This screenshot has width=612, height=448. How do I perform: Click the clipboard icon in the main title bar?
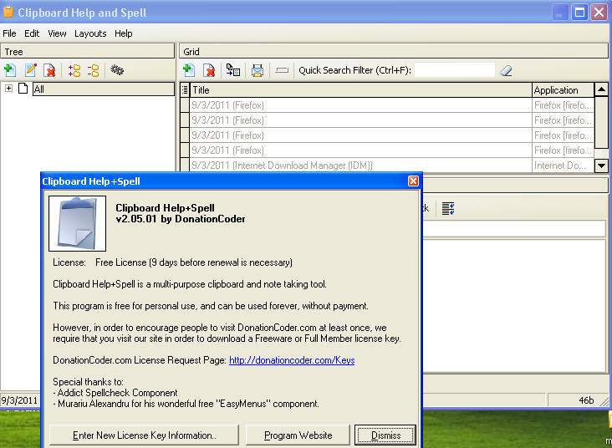coord(8,12)
